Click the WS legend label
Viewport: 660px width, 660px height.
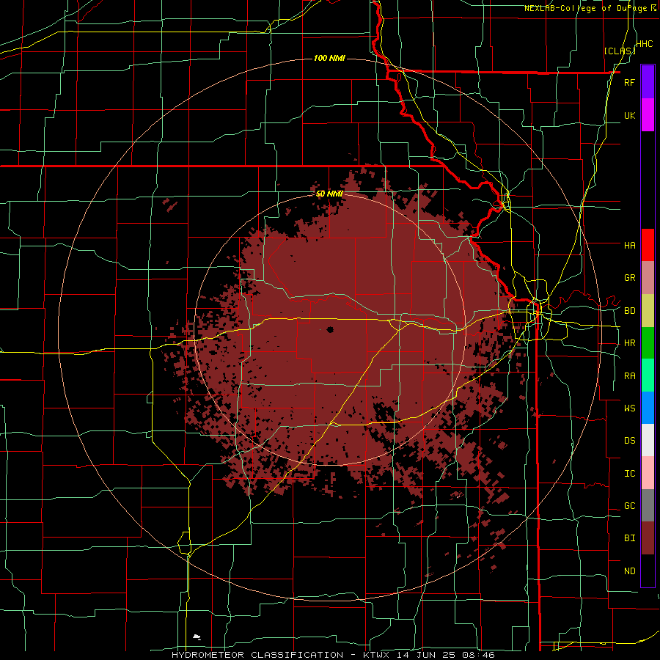click(629, 408)
